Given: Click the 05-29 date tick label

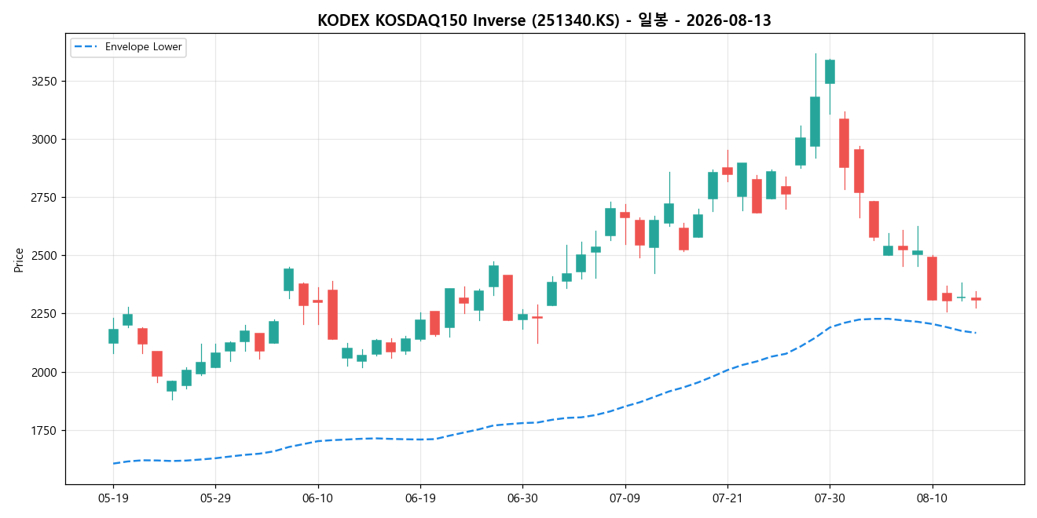Looking at the screenshot, I should point(215,499).
